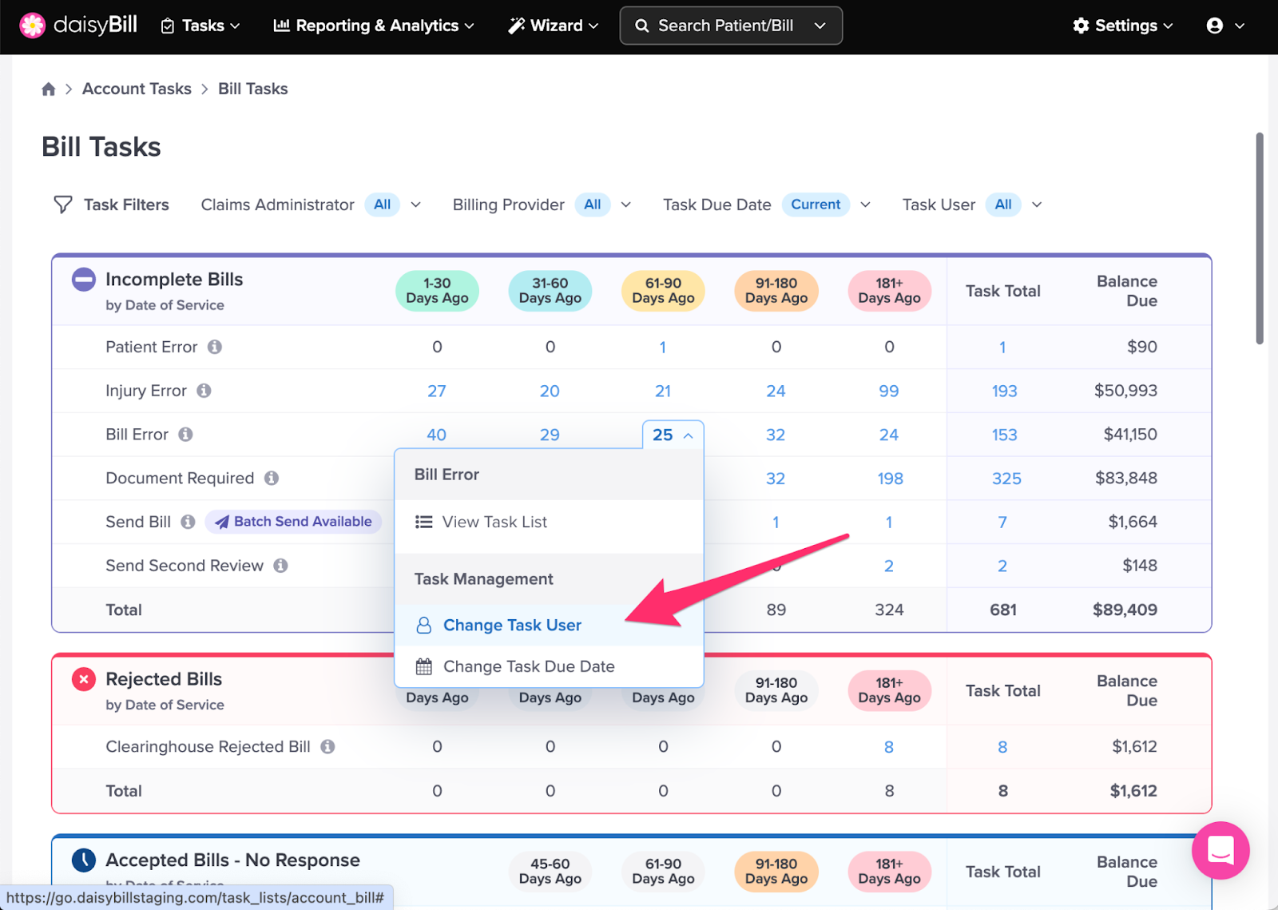Go to home via breadcrumb house icon

coord(49,89)
